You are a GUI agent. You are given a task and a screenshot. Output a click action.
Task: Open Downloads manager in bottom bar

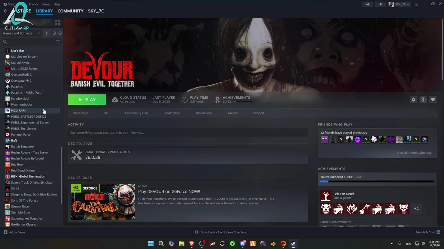[x=220, y=232]
